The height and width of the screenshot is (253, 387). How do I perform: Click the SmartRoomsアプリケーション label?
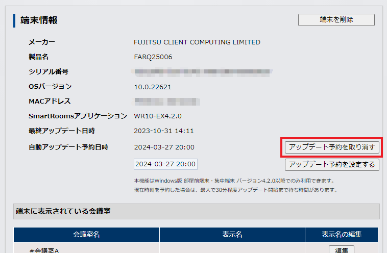coord(78,116)
